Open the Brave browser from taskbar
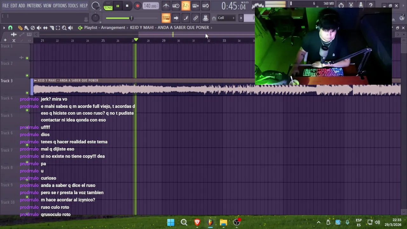Image resolution: width=407 pixels, height=229 pixels. pos(197,222)
